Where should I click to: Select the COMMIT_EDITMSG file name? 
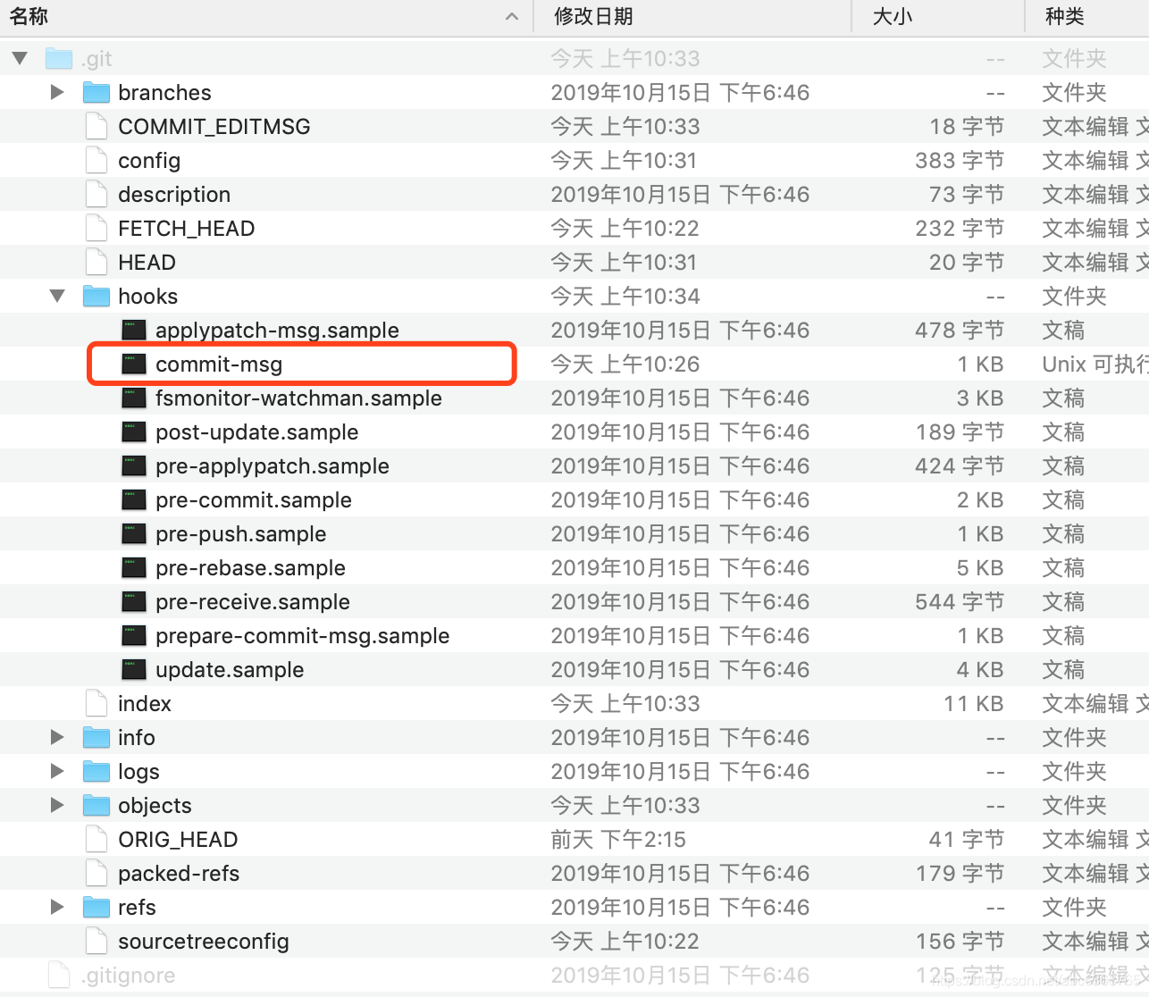(x=214, y=127)
